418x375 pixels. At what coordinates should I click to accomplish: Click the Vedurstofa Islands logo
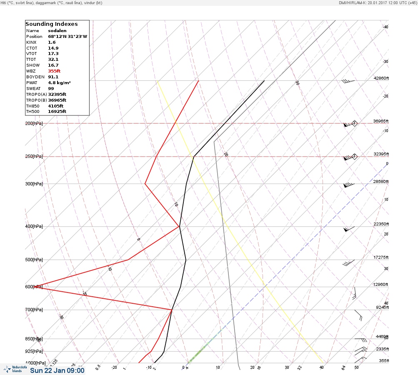click(15, 369)
